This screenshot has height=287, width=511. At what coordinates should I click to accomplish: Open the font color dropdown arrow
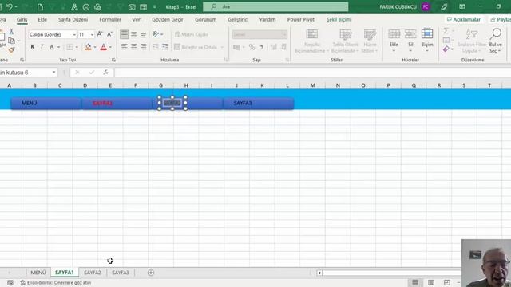(x=110, y=48)
